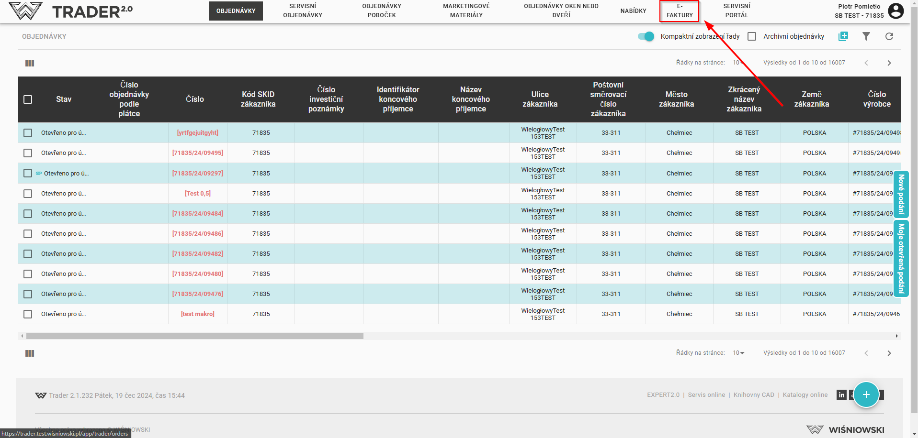Click column chooser icon below table
The height and width of the screenshot is (438, 918).
pos(30,353)
